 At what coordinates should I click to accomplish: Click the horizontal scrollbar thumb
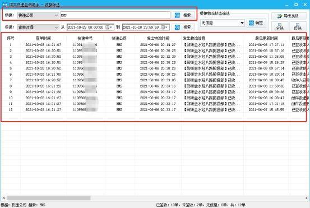tap(48, 198)
